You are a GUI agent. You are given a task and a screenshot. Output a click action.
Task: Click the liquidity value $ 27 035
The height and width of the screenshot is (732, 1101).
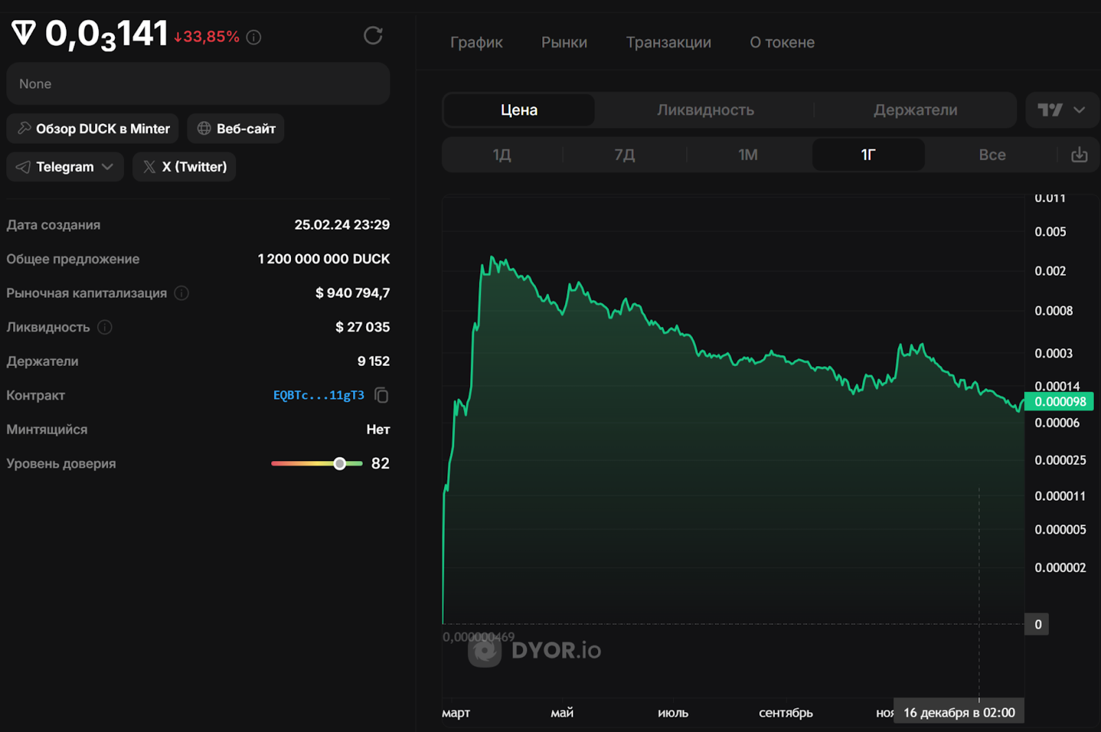pyautogui.click(x=363, y=327)
